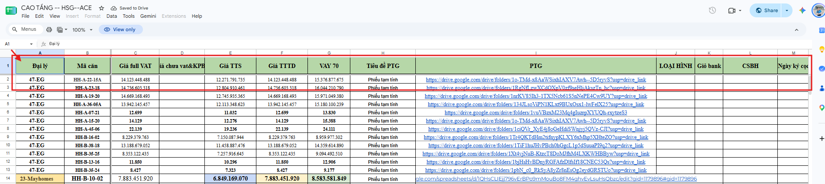
Task: Collapse the toolbar with the chevron
Action: coord(796,30)
